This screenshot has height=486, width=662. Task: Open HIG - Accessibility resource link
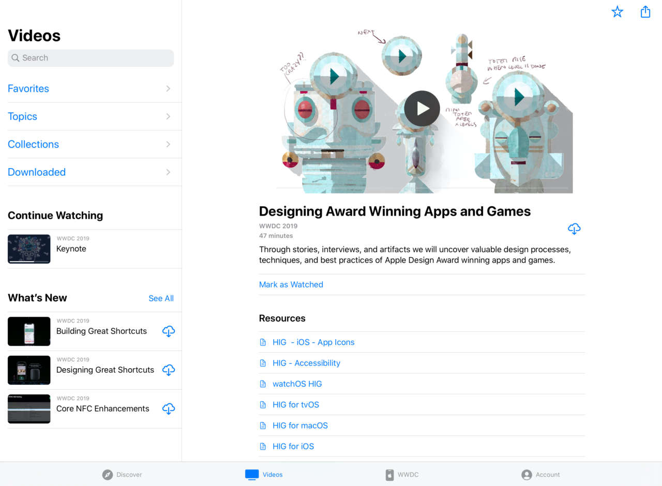pos(307,363)
